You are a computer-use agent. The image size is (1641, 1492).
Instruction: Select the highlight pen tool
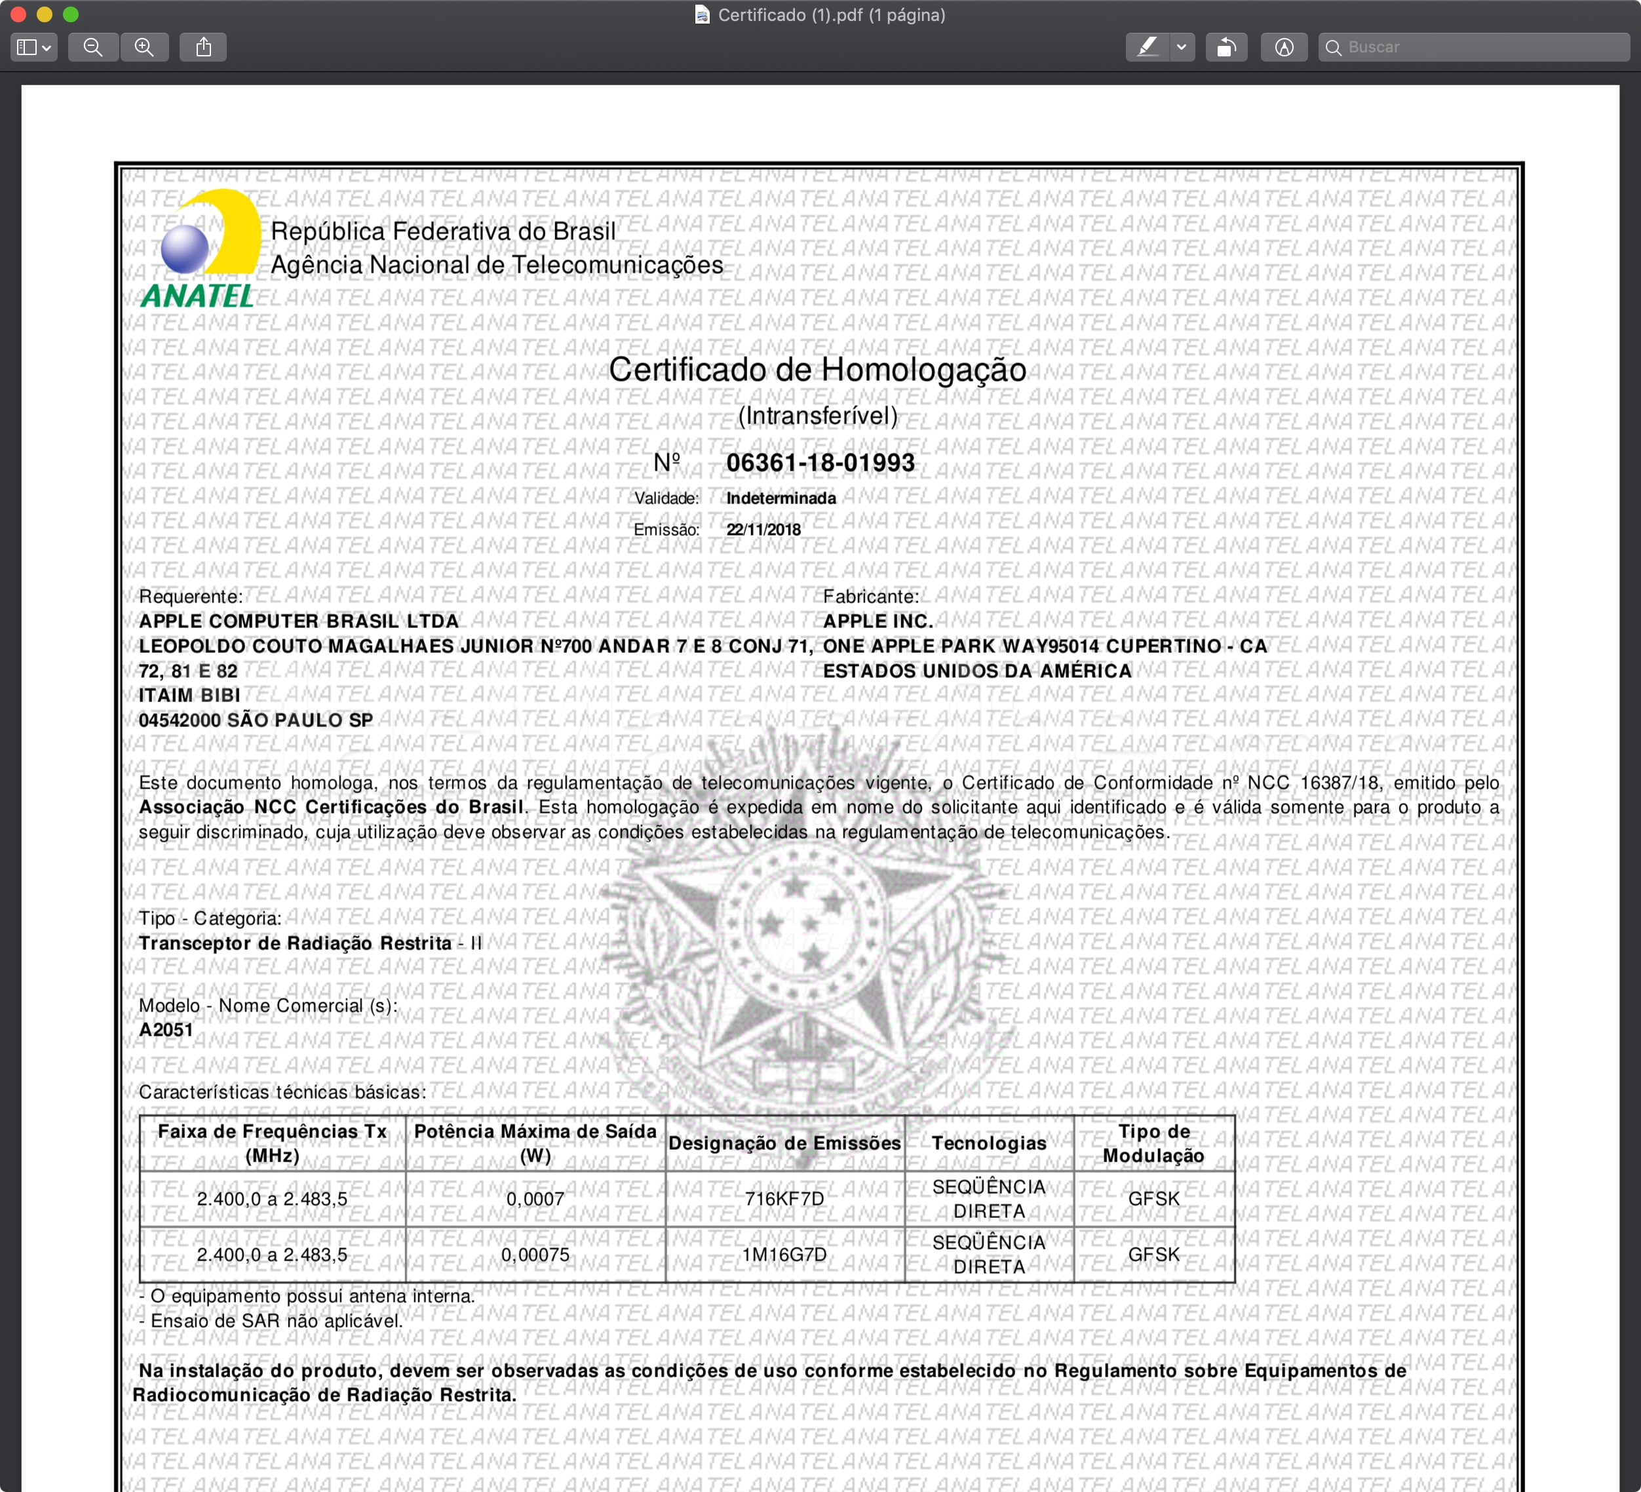click(x=1147, y=47)
